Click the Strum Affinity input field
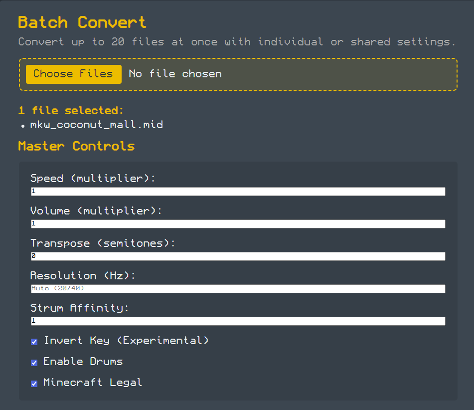 (238, 321)
